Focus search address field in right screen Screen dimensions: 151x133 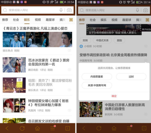pos(114,10)
